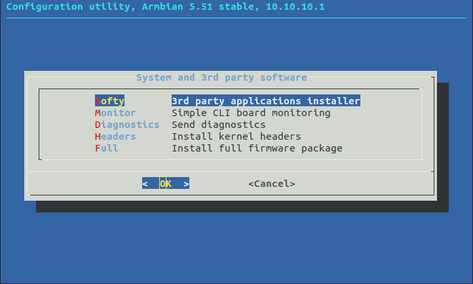Click the 'System and 3rd party software' title

point(221,77)
